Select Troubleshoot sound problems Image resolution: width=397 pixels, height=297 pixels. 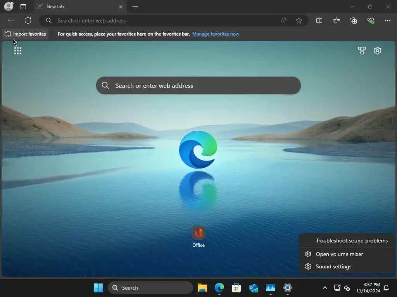pos(347,241)
